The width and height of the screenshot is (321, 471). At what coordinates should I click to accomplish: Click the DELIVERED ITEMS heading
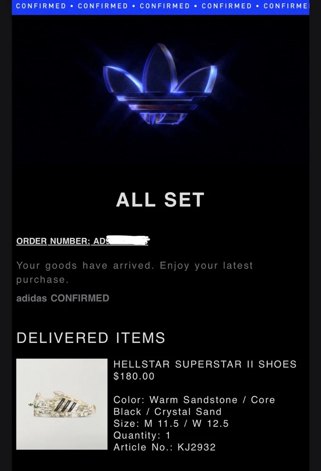[91, 338]
